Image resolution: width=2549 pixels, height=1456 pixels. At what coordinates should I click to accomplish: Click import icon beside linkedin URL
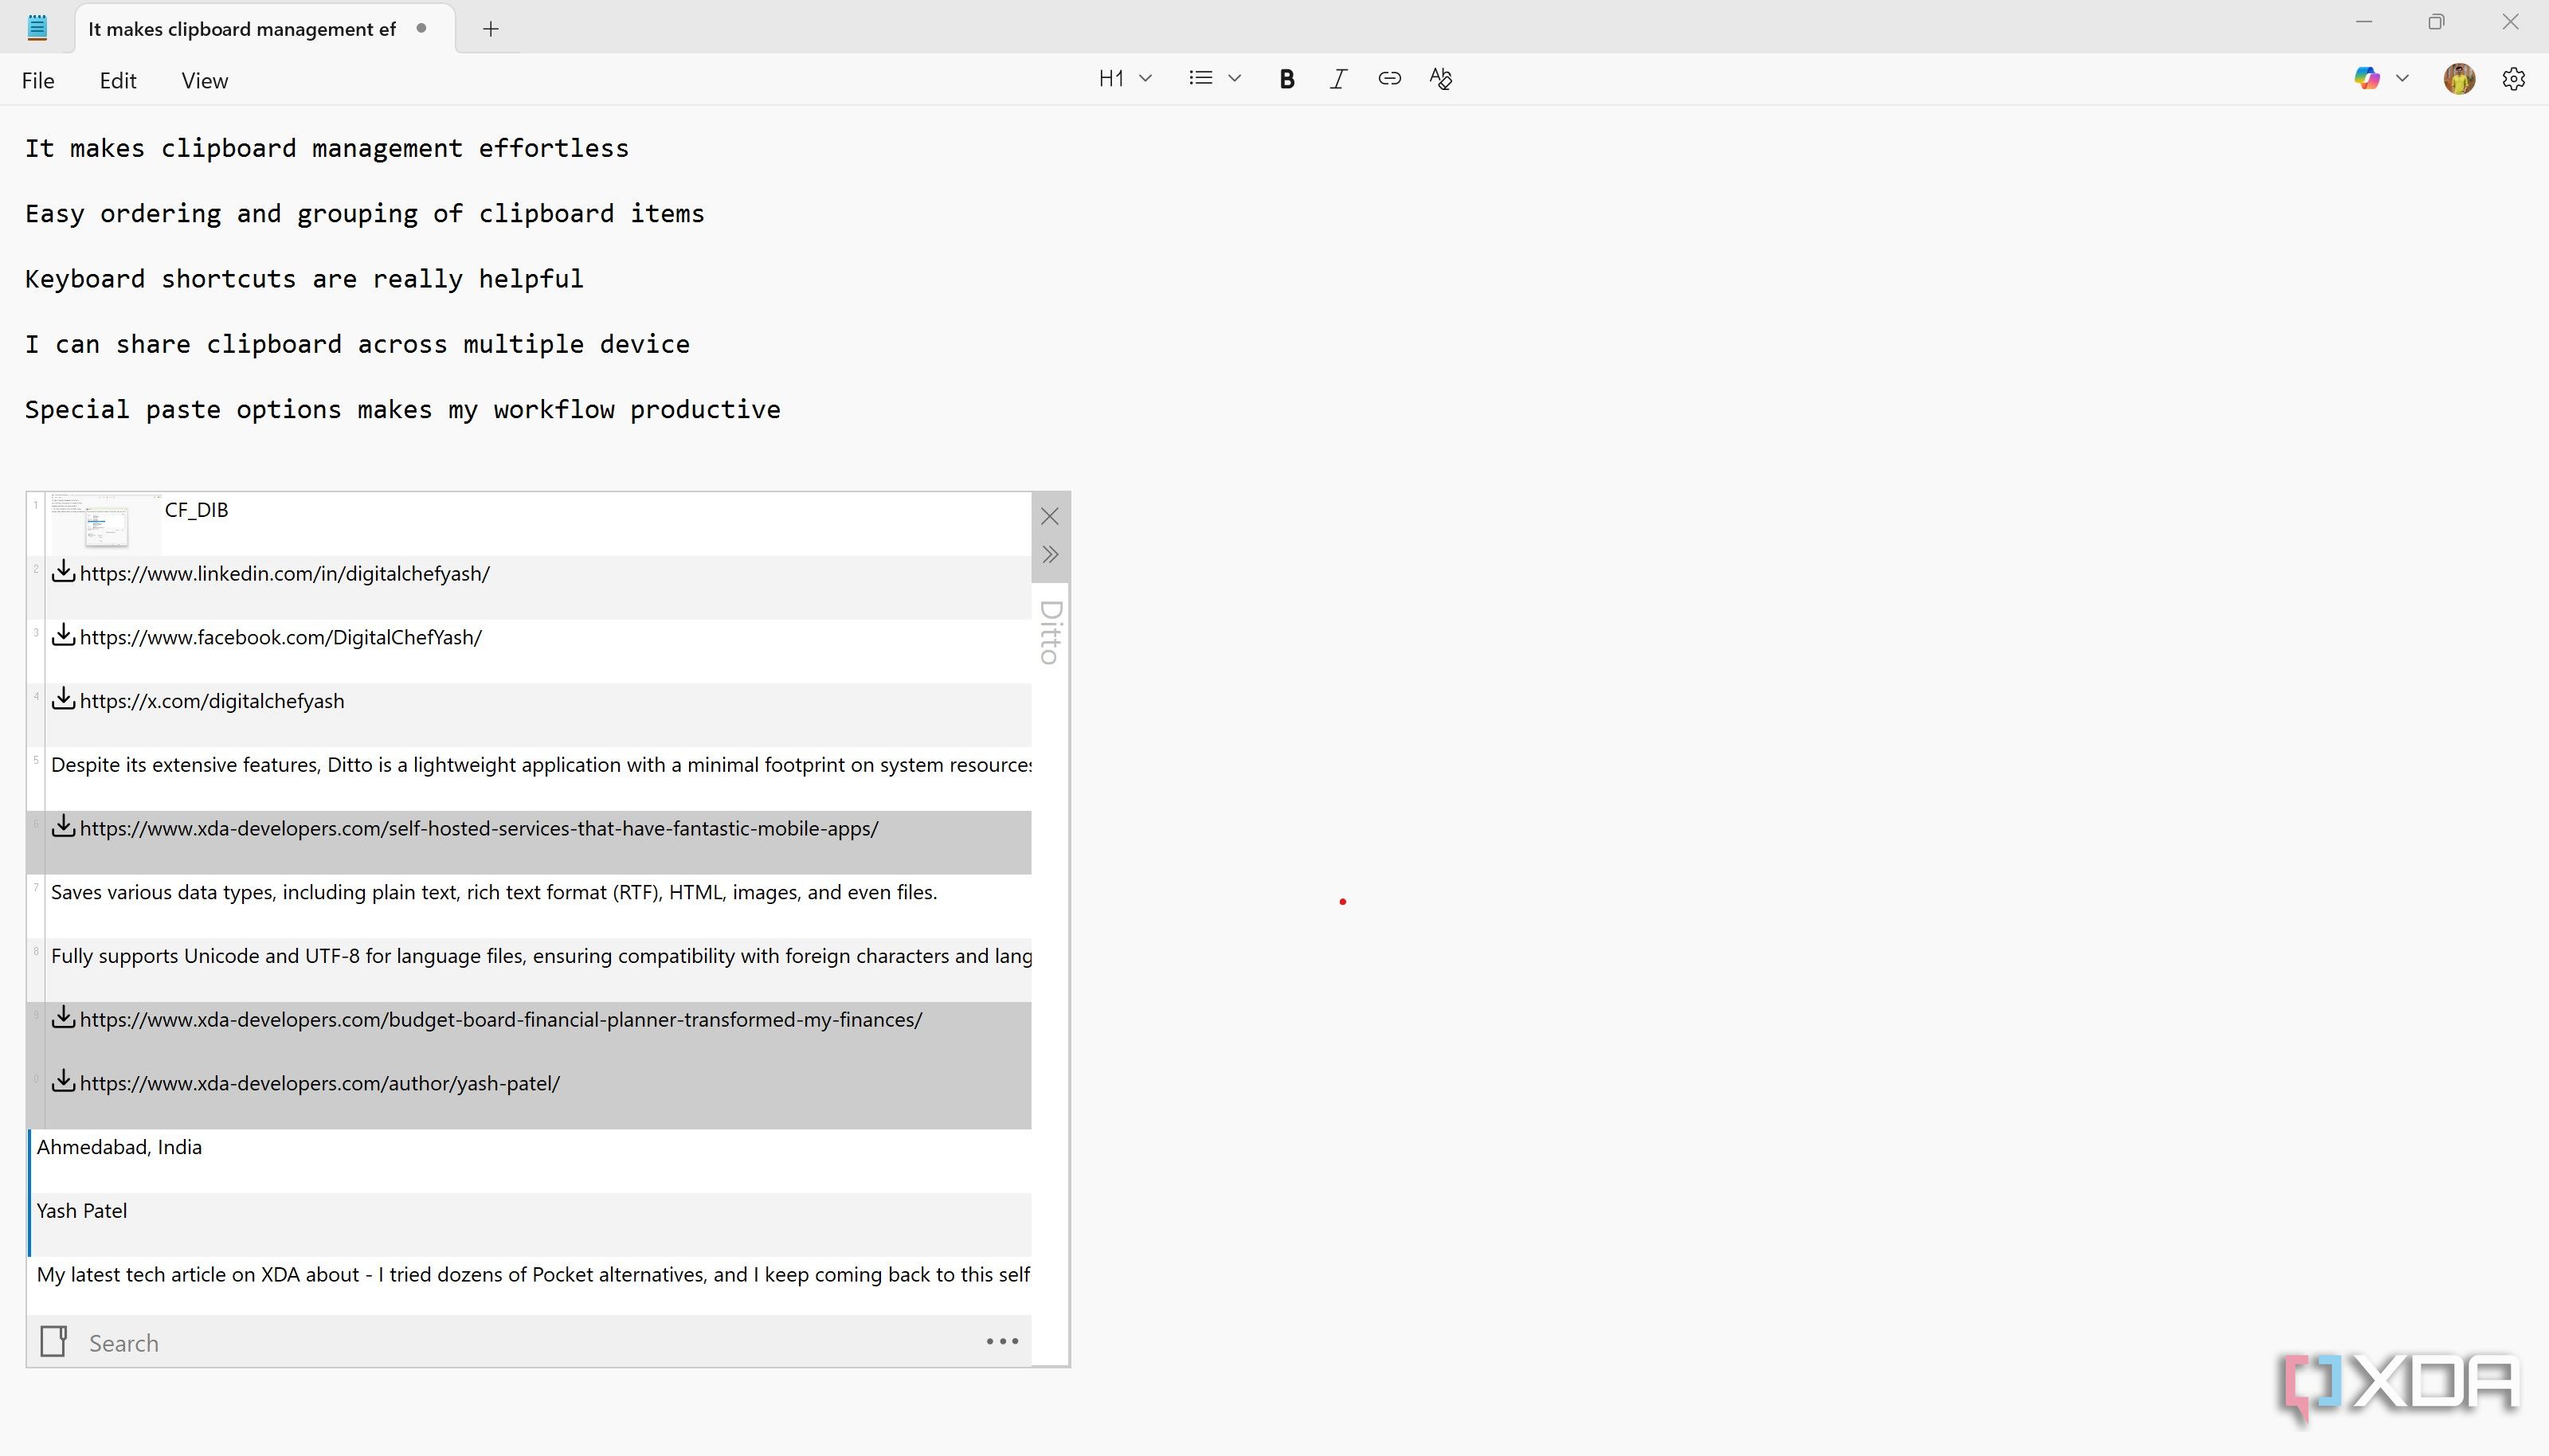point(64,571)
